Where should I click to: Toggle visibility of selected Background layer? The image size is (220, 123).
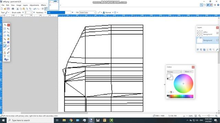click(217, 40)
